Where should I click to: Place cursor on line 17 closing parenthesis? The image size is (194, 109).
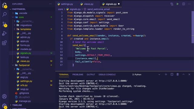pos(73,65)
